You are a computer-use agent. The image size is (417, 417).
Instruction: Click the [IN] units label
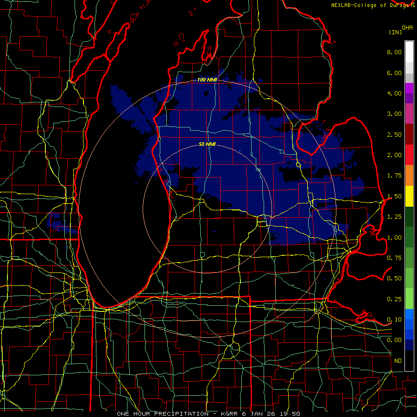pos(396,32)
